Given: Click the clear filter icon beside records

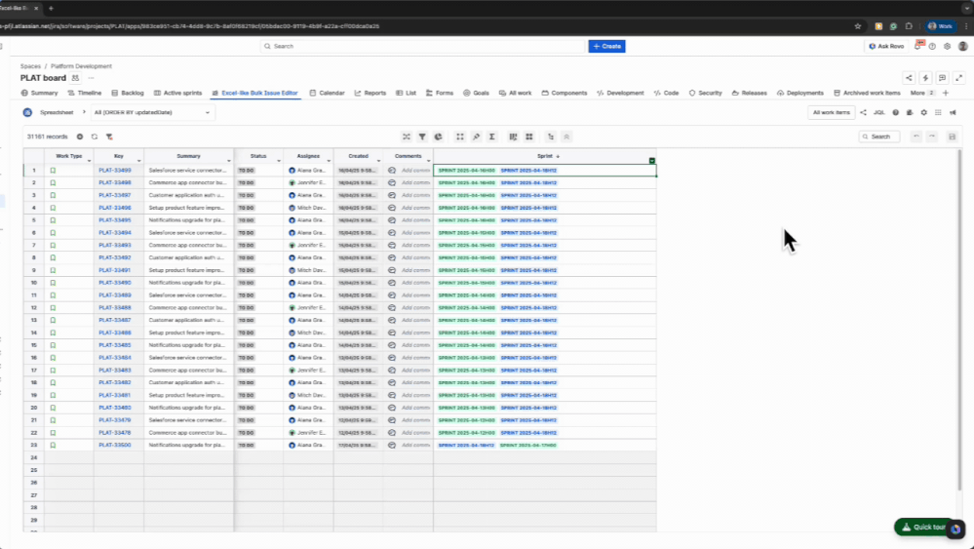Looking at the screenshot, I should pyautogui.click(x=109, y=137).
